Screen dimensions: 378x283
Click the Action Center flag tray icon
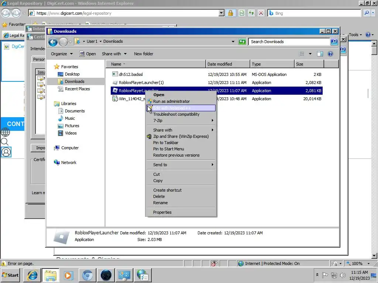pyautogui.click(x=325, y=275)
